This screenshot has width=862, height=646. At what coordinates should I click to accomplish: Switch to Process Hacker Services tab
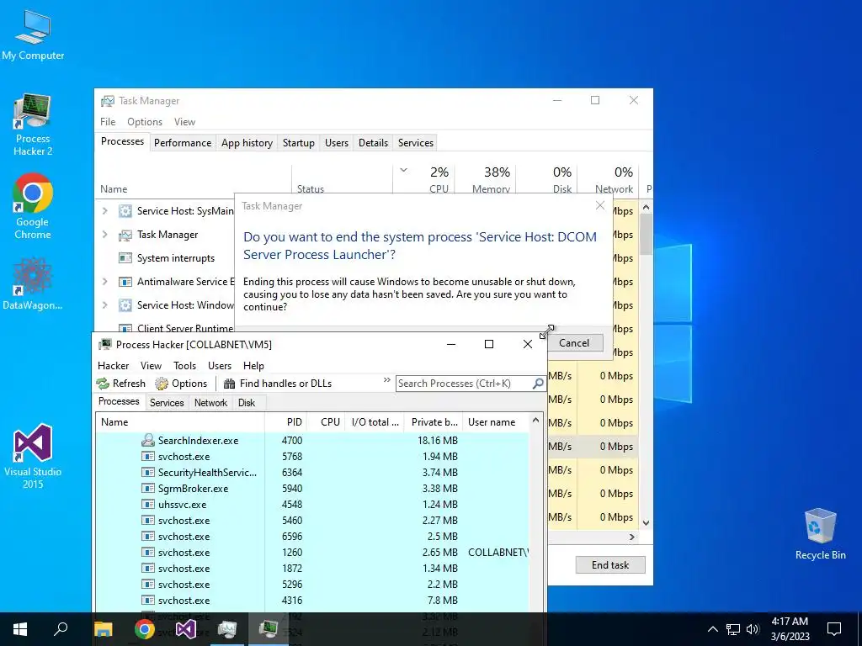[167, 403]
